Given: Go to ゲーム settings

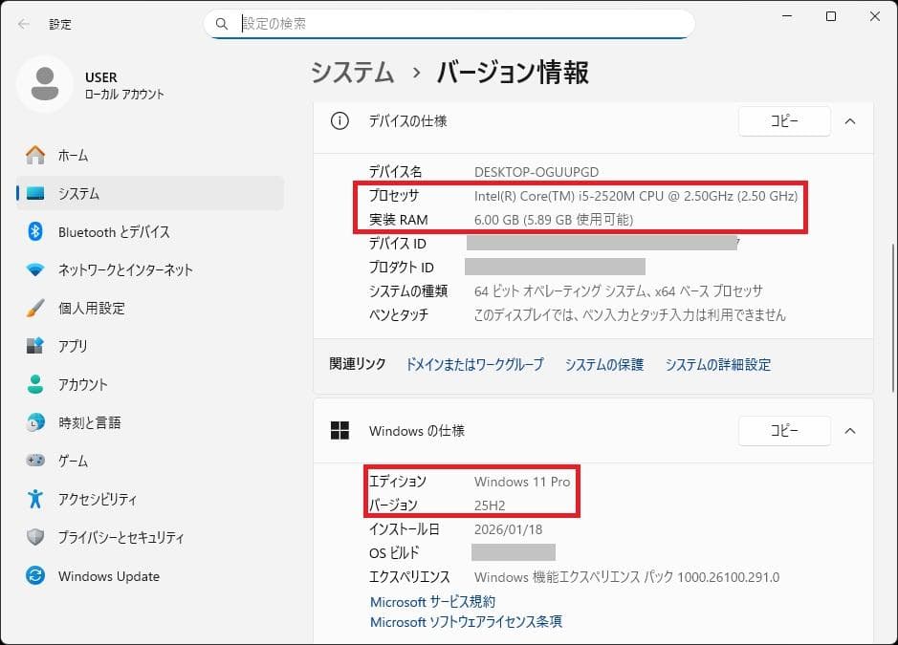Looking at the screenshot, I should [150, 461].
